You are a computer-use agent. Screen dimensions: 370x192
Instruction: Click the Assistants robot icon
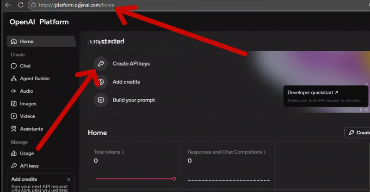click(14, 129)
